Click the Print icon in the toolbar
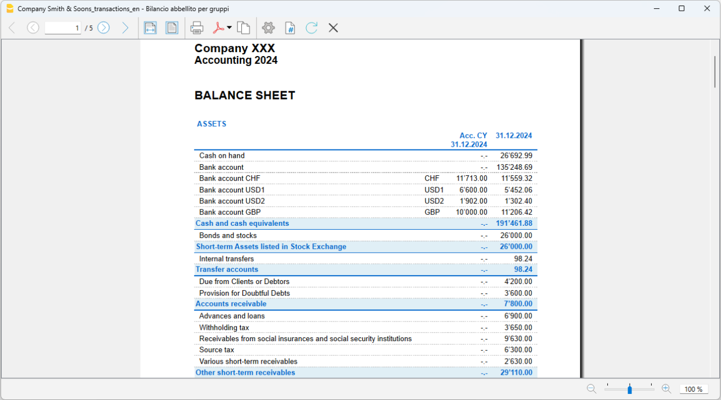The image size is (721, 400). 197,27
